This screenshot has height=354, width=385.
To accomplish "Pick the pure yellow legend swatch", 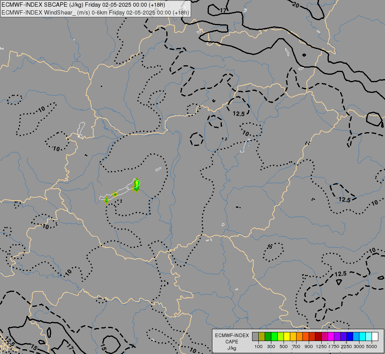I will tap(287, 336).
